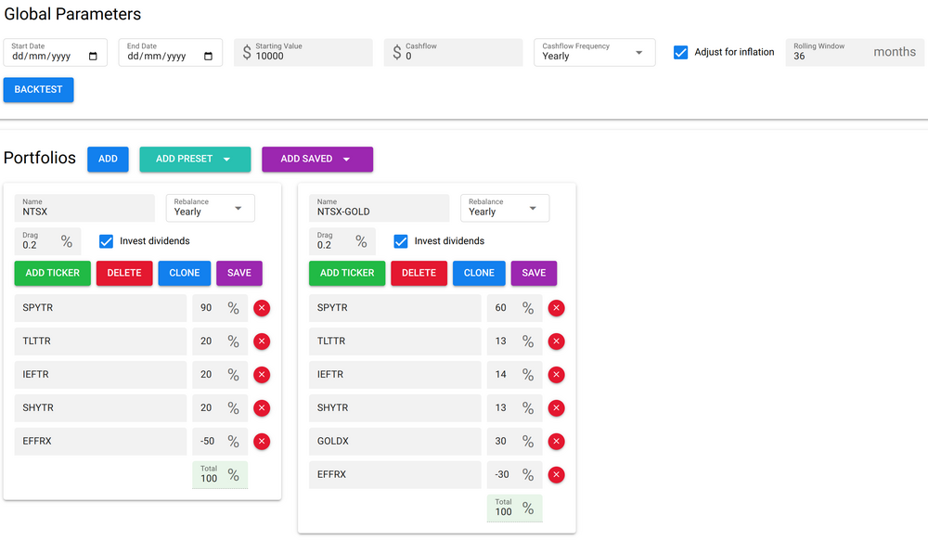
Task: Remove TLTTR ticker from NTSX-GOLD portfolio
Action: 556,341
